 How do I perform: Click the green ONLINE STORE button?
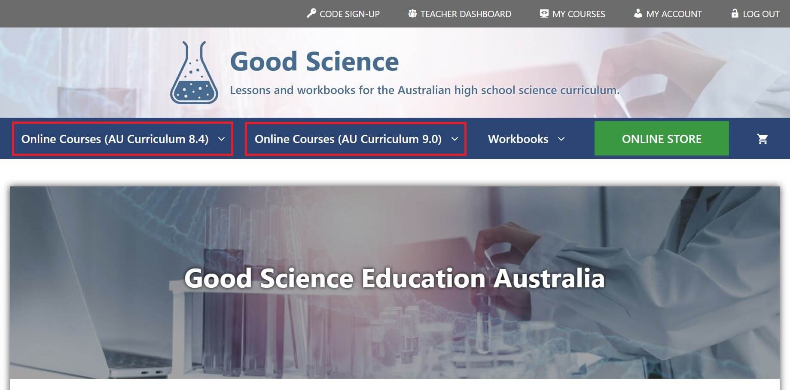coord(661,138)
